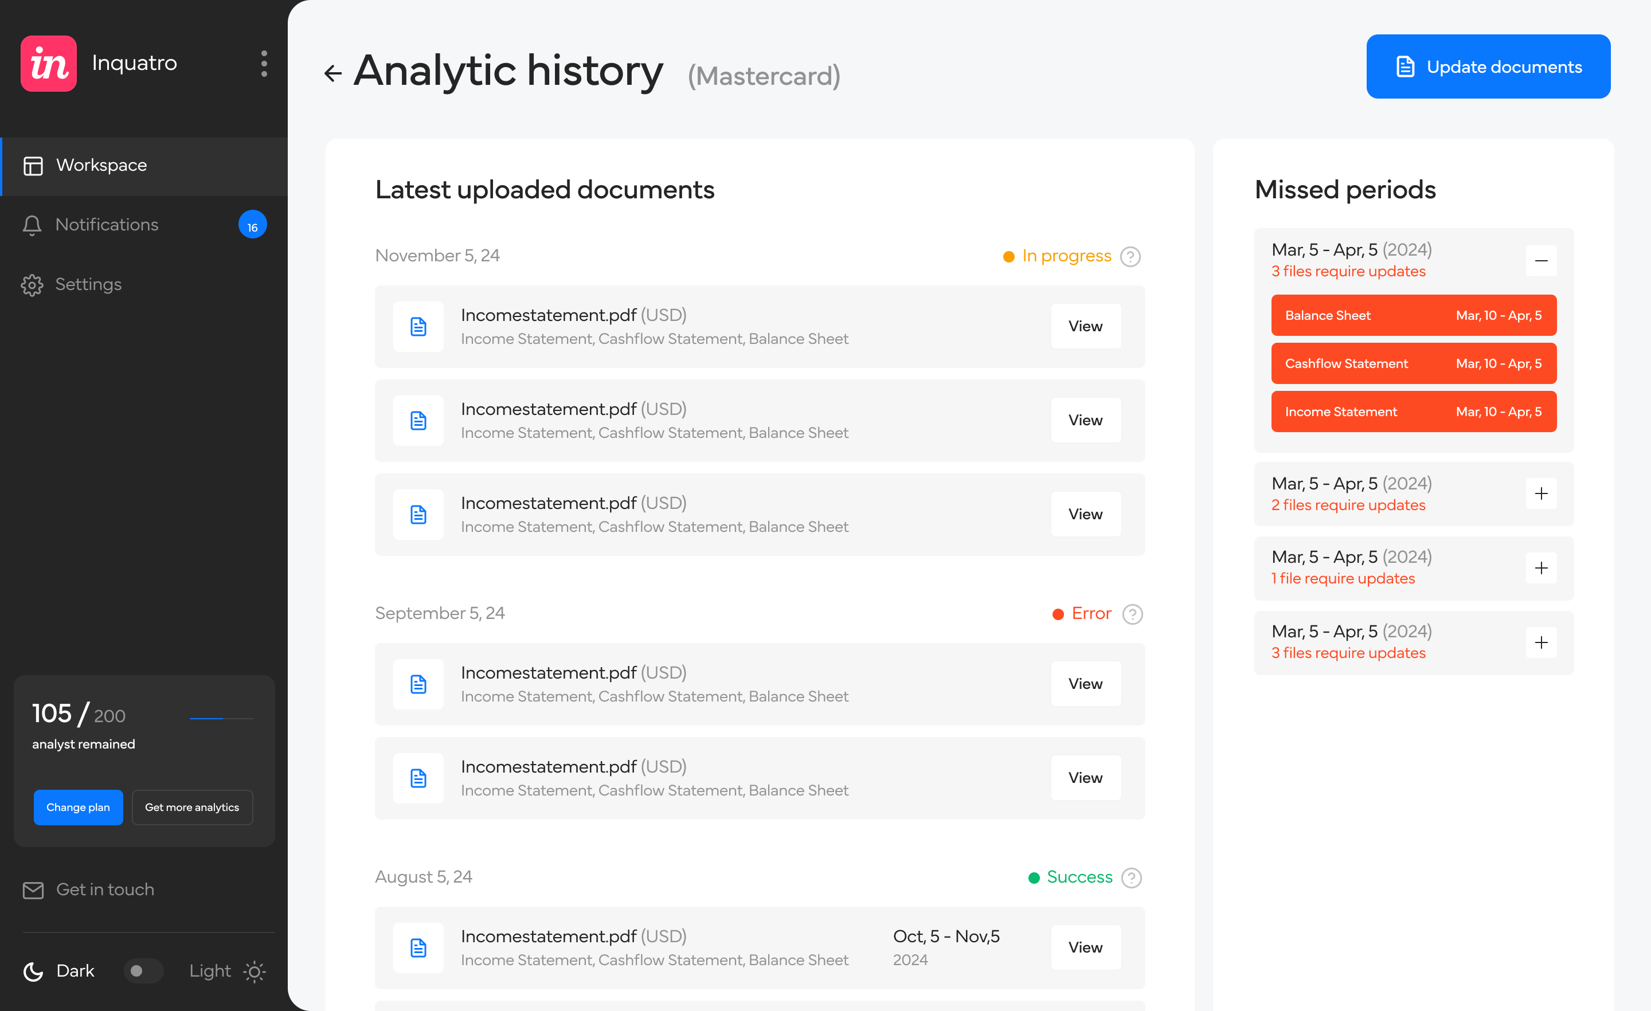Click the Latest uploaded documents heading
The width and height of the screenshot is (1651, 1011).
[545, 190]
